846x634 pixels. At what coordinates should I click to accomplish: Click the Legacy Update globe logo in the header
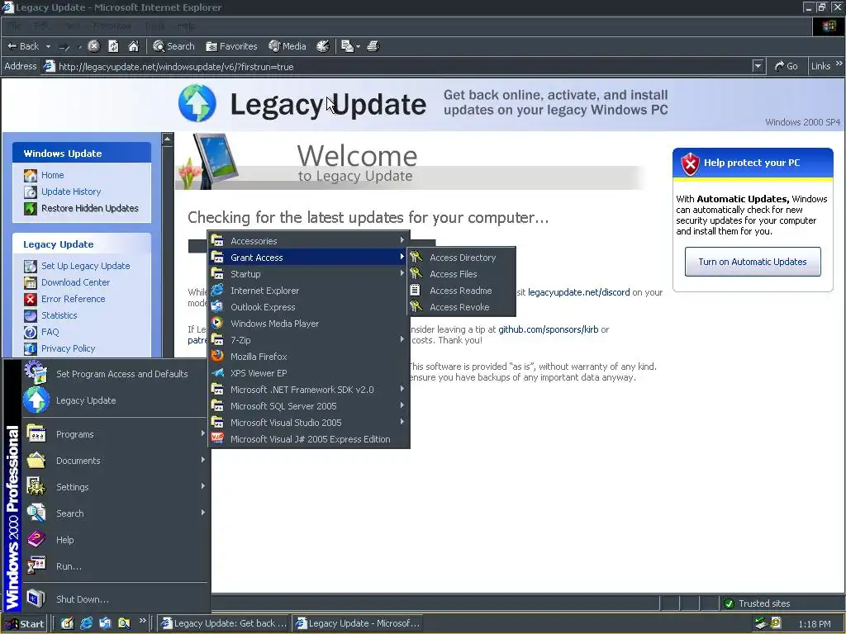(x=197, y=103)
